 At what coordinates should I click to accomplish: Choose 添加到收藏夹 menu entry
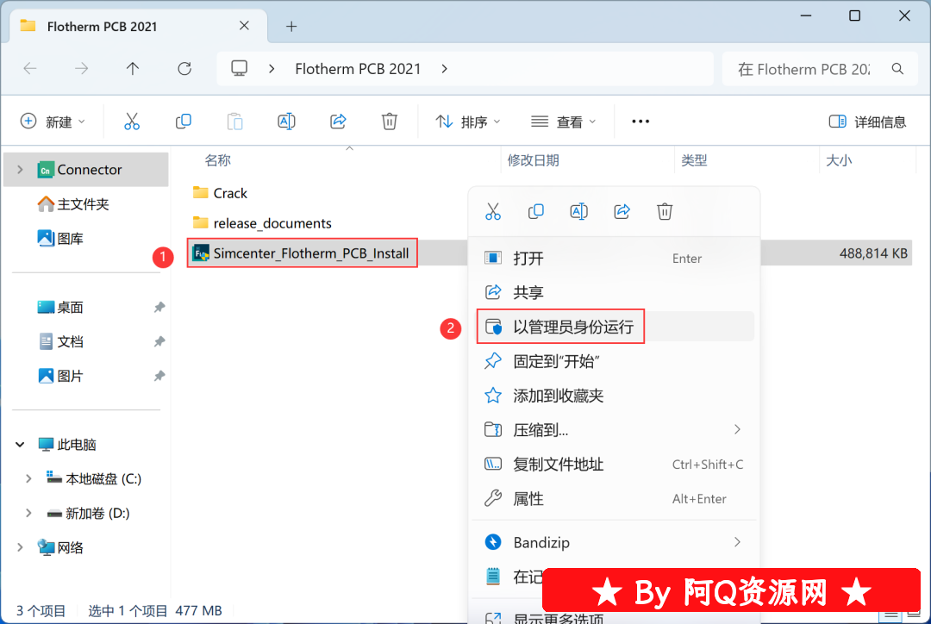[615, 396]
